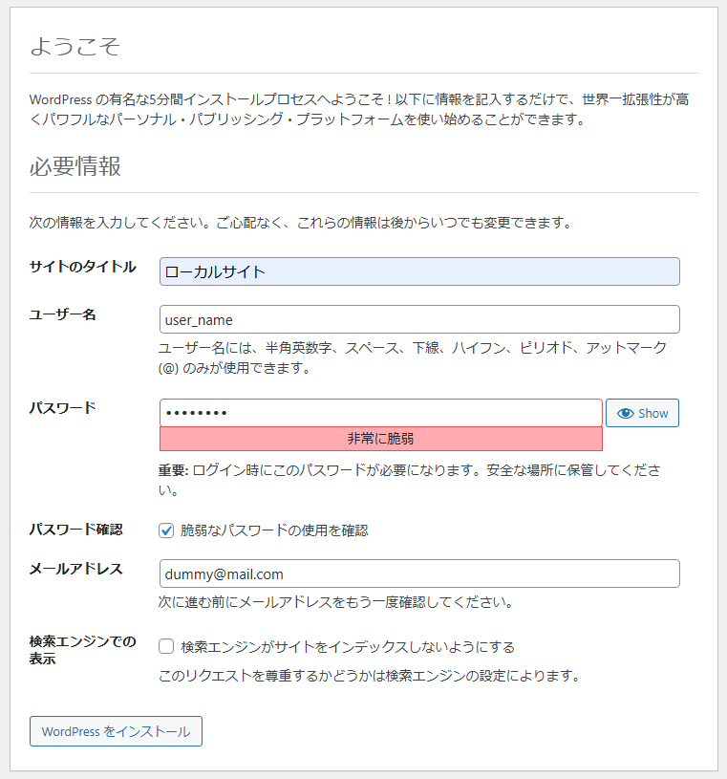Screen dimensions: 727x779
Task: Click the ようこそ heading
Action: tap(75, 46)
